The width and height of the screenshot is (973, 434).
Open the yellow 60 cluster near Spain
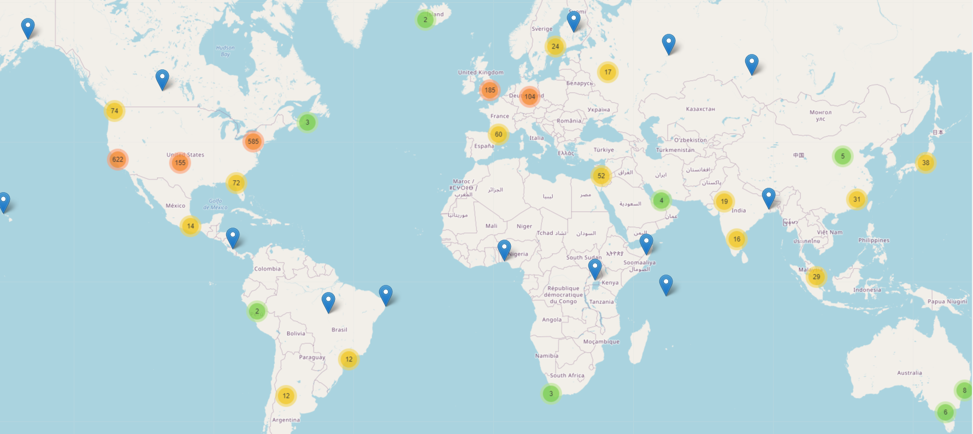click(498, 134)
